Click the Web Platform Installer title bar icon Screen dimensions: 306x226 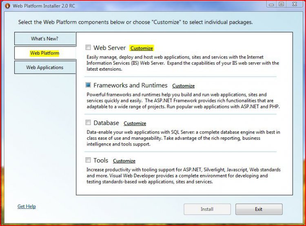pyautogui.click(x=8, y=6)
